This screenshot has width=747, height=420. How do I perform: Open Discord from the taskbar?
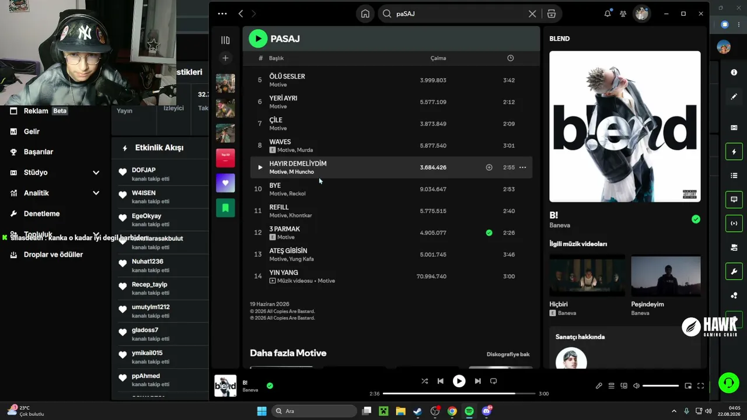(x=487, y=411)
